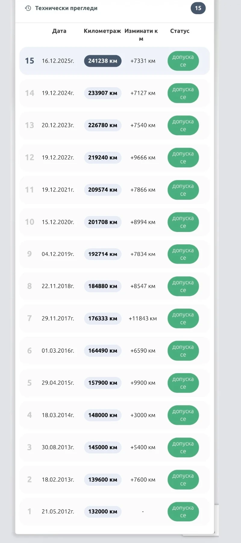Screen dimensions: 241x543
Task: Open the Технически прегледи section header
Action: pos(66,8)
